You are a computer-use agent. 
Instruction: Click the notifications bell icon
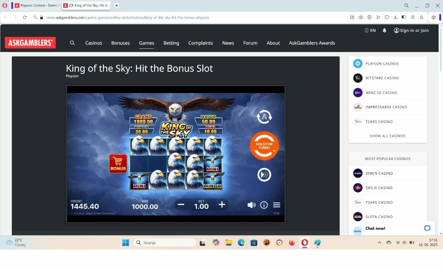point(384,30)
